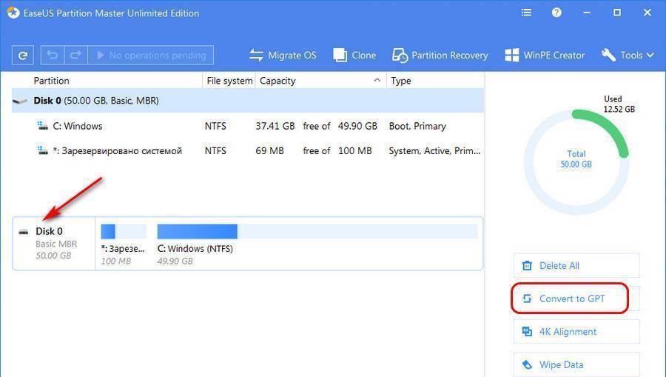This screenshot has width=666, height=377.
Task: Sort by the Capacity column header
Action: point(277,81)
